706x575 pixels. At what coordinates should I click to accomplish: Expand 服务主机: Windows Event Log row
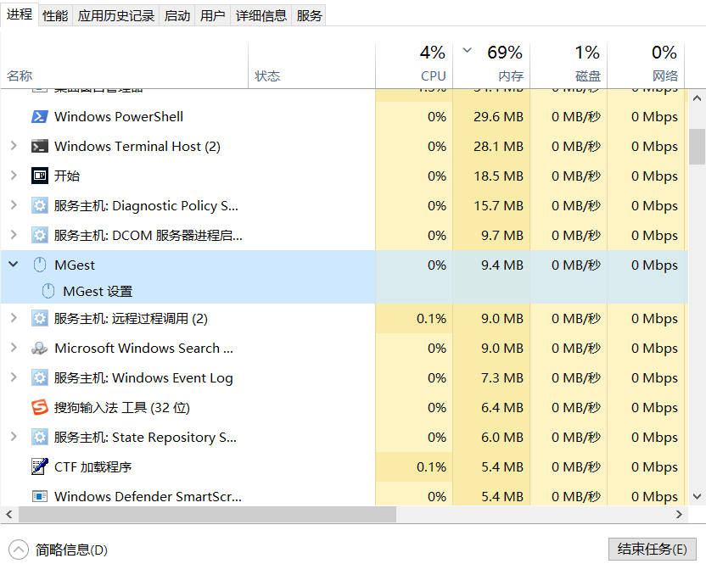[14, 377]
